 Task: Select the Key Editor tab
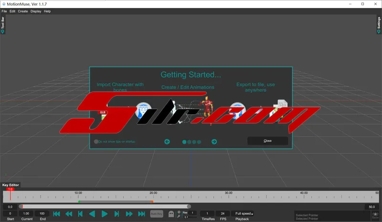[x=11, y=185]
